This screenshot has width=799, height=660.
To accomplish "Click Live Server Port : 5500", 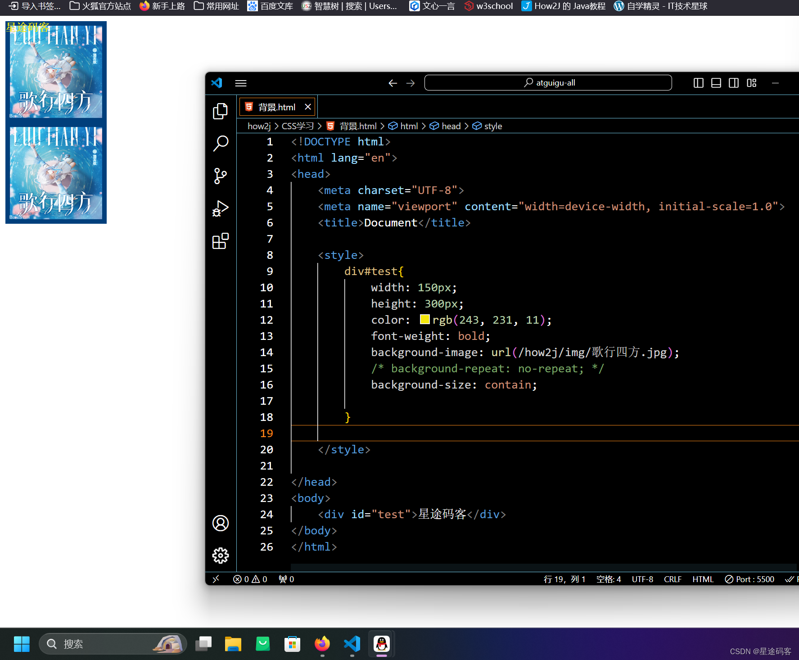I will click(749, 579).
